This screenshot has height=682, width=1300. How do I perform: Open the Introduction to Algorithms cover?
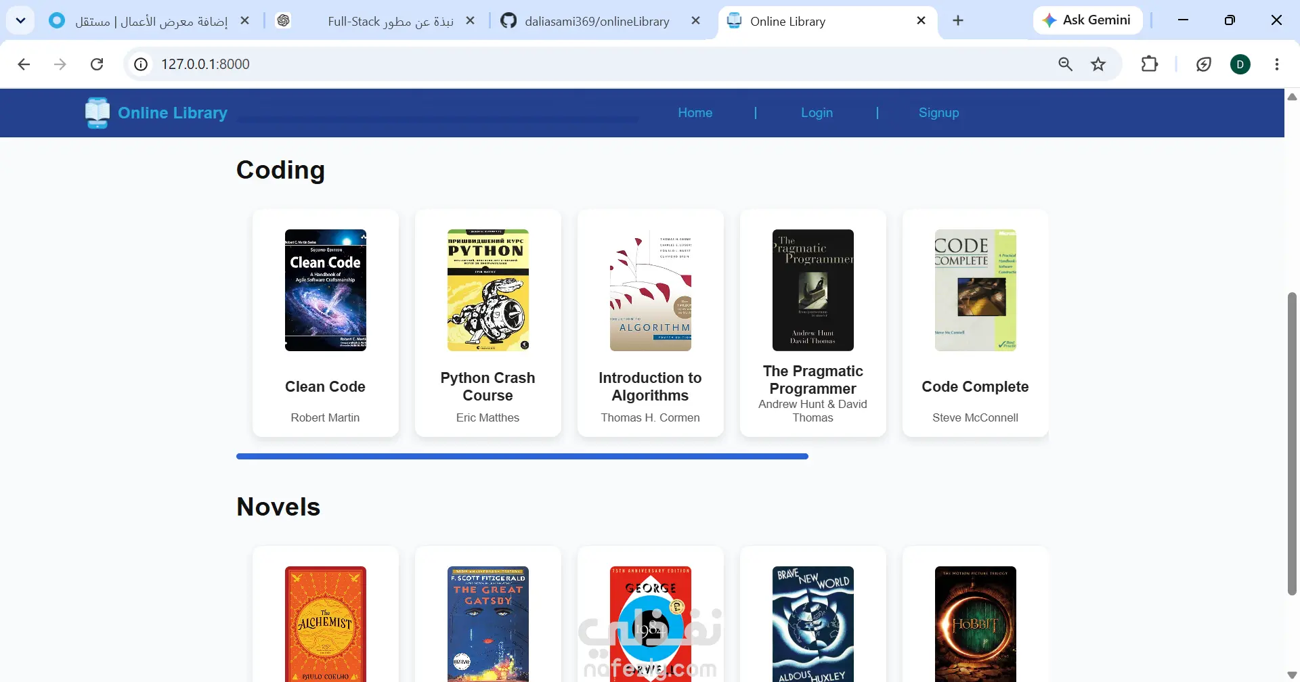pos(651,290)
